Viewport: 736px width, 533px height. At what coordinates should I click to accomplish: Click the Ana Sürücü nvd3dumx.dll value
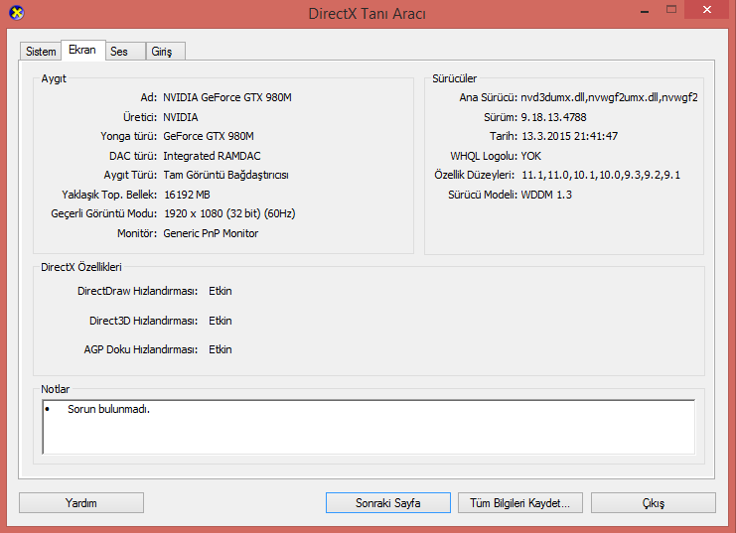[609, 97]
